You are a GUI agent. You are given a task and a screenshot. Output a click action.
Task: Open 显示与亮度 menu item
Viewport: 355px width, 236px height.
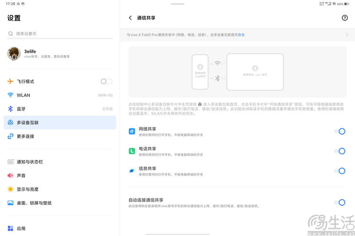(x=60, y=189)
